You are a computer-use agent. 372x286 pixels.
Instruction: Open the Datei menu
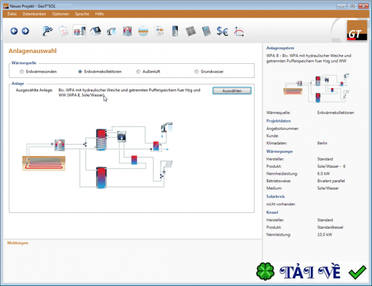12,14
